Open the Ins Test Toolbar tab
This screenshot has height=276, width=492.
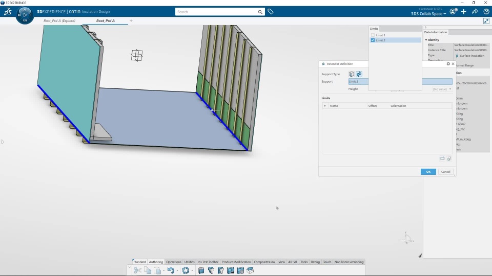[208, 262]
